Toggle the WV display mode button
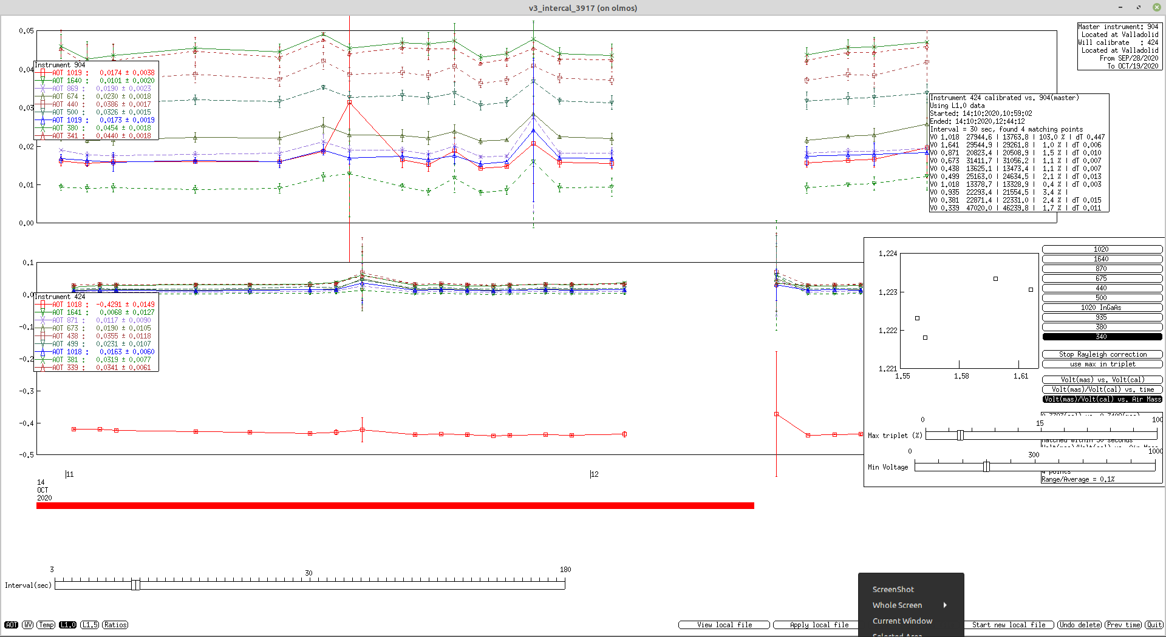1166x637 pixels. (x=28, y=625)
